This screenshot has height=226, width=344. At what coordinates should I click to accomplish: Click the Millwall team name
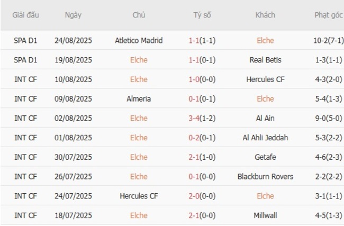265,215
